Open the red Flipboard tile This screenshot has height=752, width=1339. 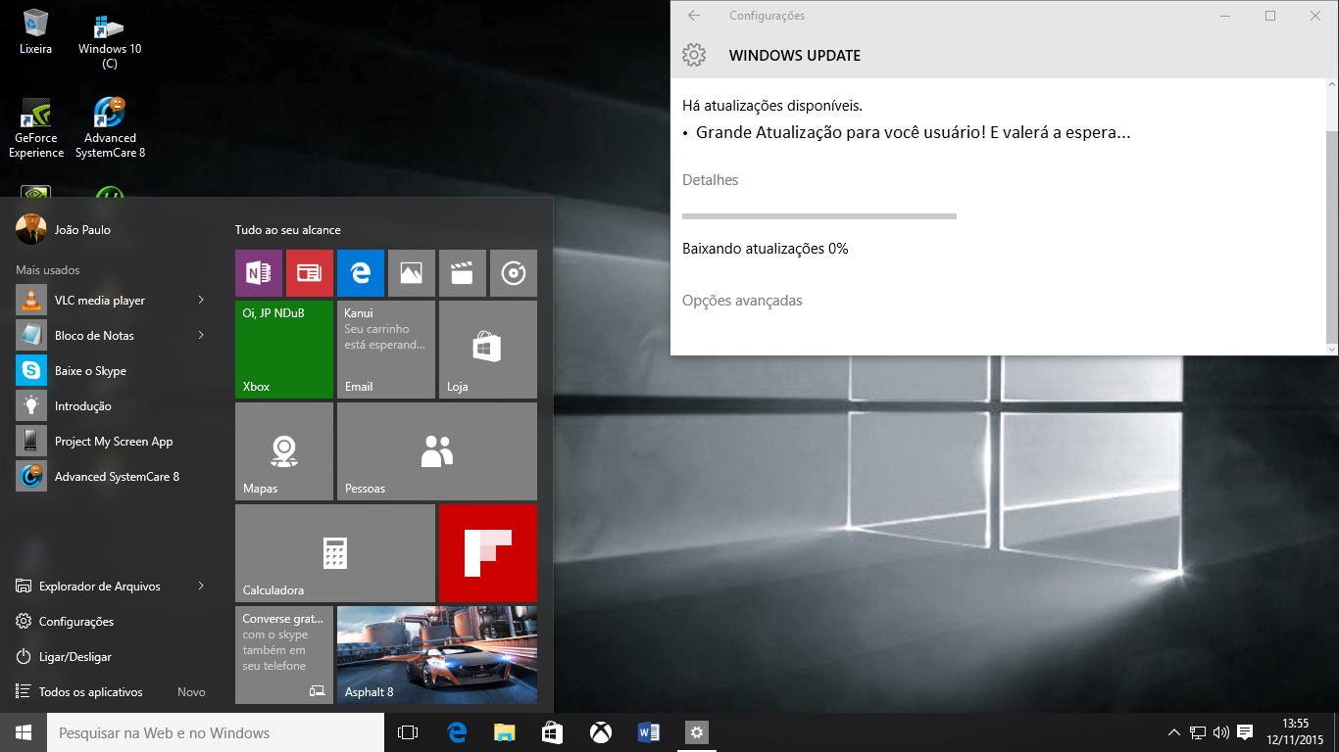tap(488, 553)
